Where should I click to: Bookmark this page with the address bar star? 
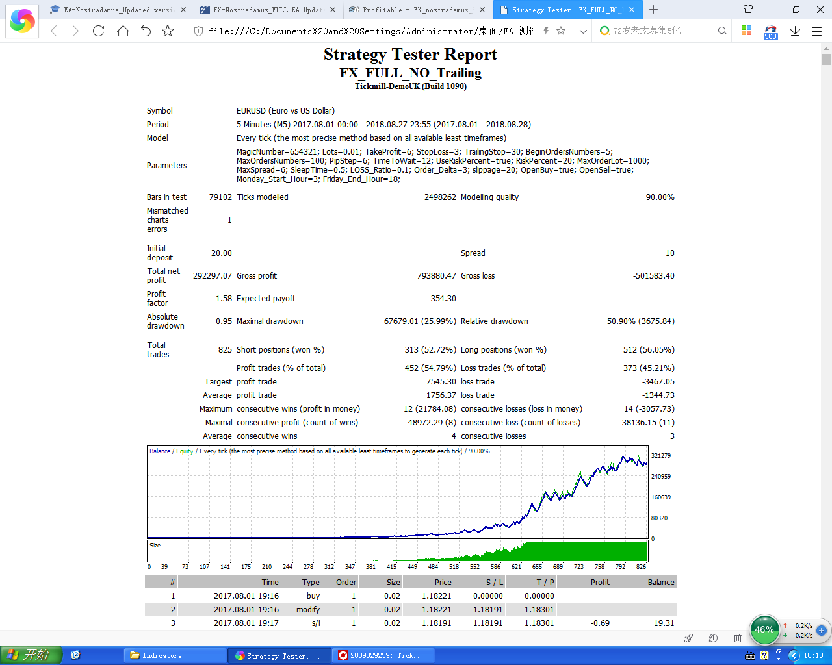(x=561, y=31)
